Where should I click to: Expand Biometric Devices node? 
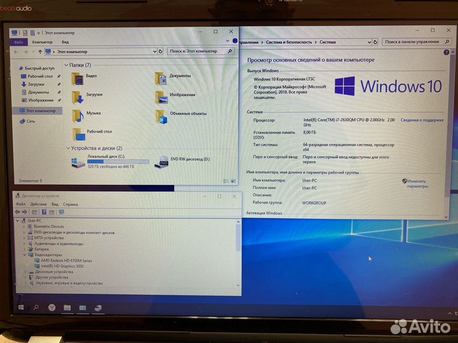click(24, 226)
